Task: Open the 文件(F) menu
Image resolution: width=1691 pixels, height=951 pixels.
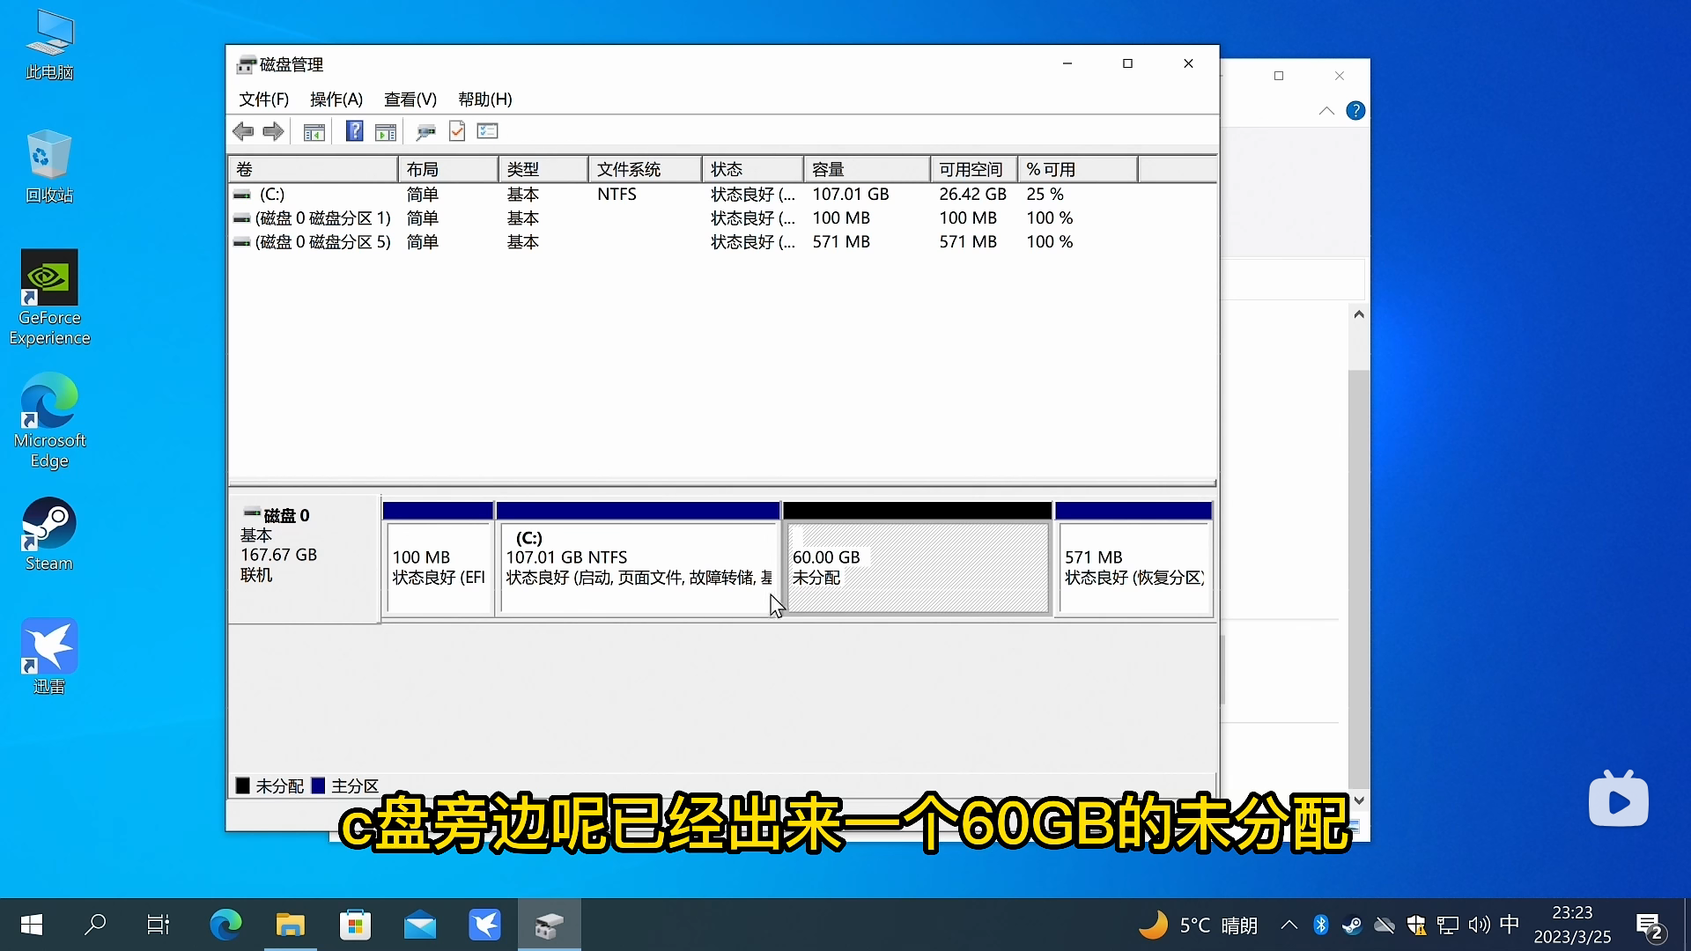Action: click(x=263, y=100)
